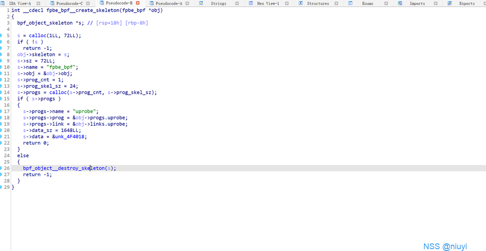The width and height of the screenshot is (486, 251).
Task: Click the Hex View-1 tab icon
Action: pos(251,3)
